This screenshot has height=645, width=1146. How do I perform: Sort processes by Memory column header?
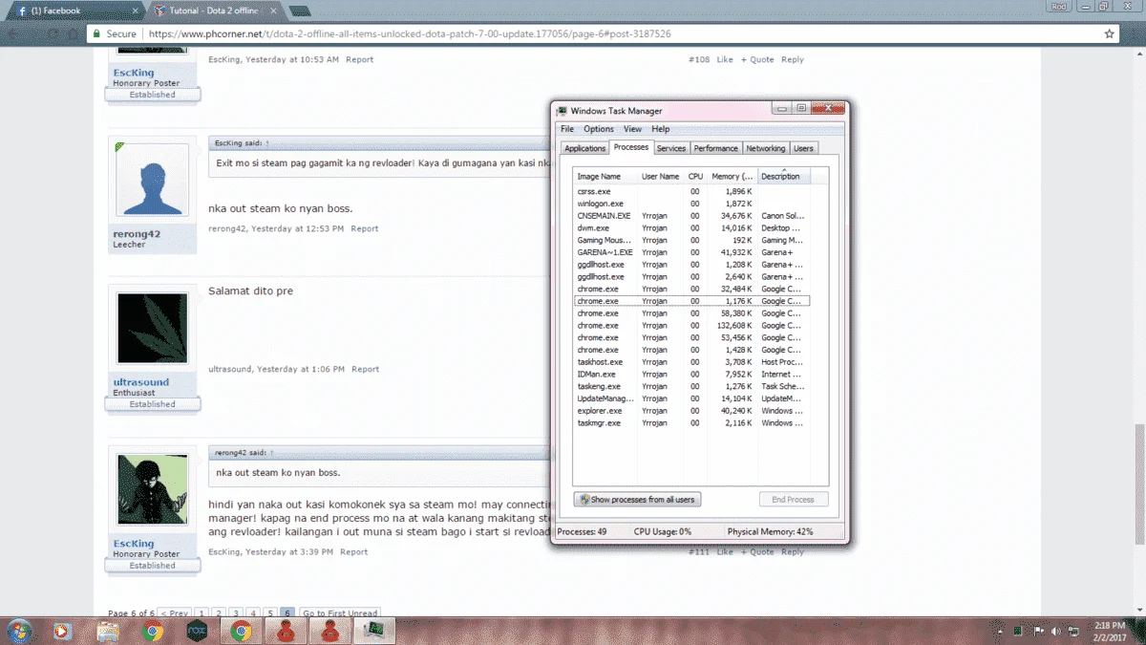(732, 177)
